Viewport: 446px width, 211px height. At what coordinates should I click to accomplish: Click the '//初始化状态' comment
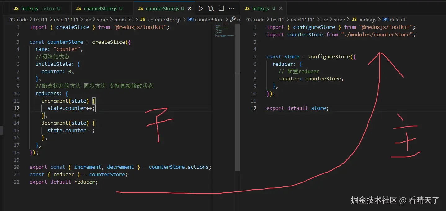click(52, 56)
